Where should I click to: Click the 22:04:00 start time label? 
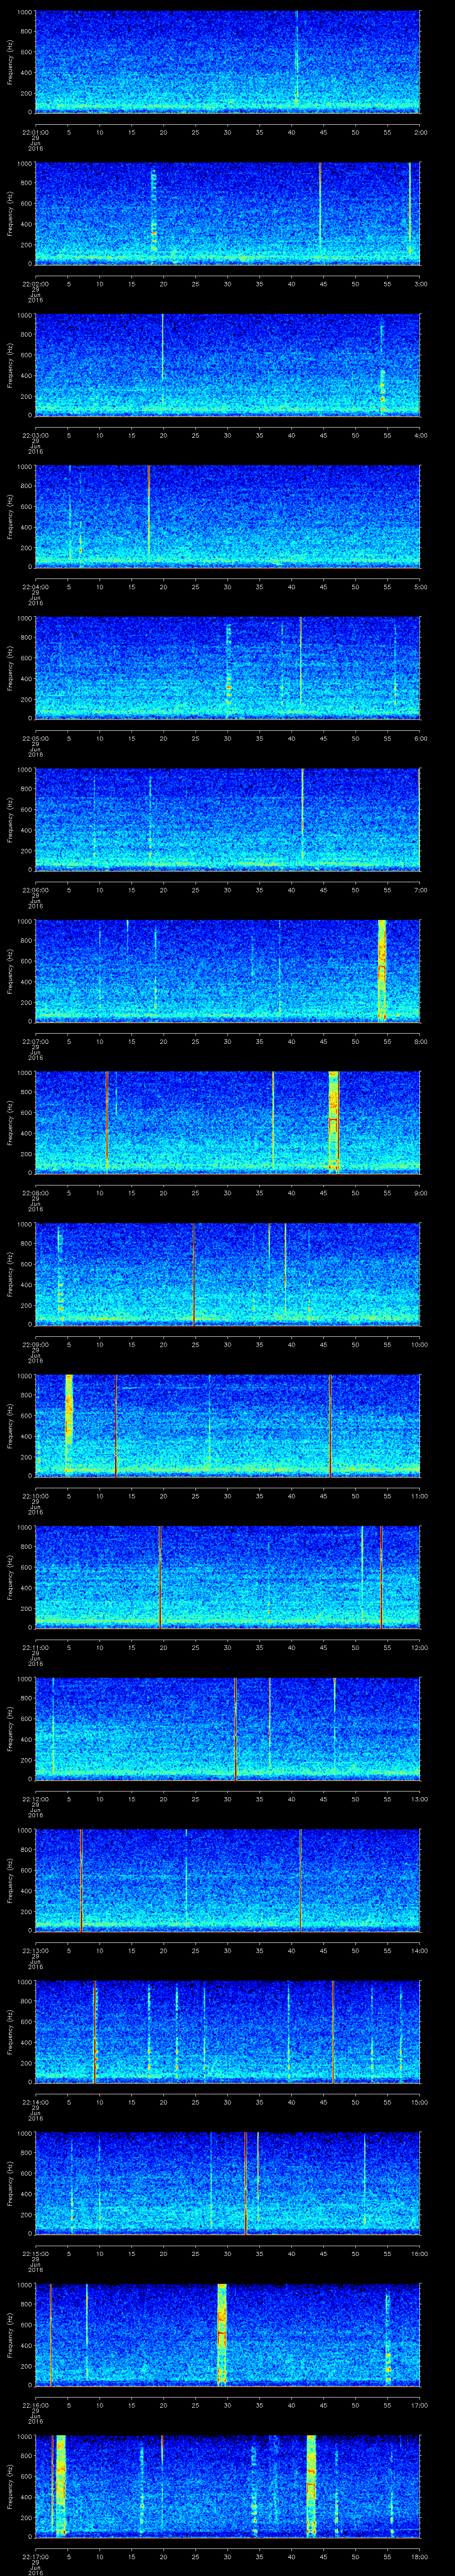tap(35, 587)
